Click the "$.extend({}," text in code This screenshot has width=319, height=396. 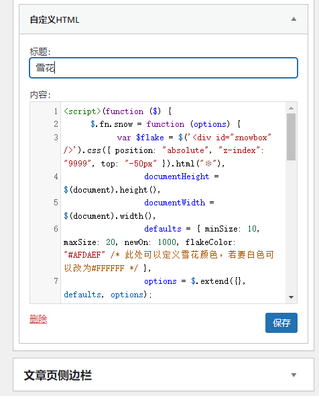tap(218, 281)
